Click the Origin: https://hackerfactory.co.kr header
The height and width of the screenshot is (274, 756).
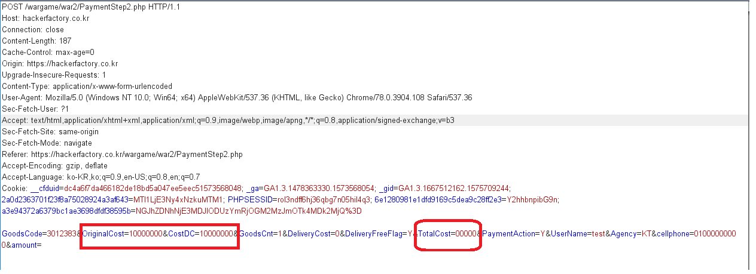click(60, 63)
